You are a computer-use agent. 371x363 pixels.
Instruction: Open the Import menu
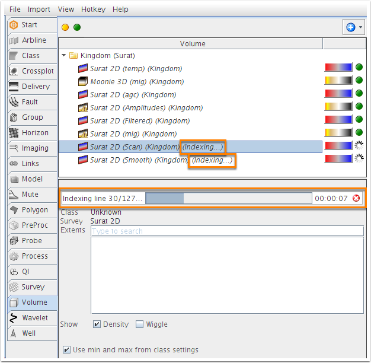tap(39, 9)
